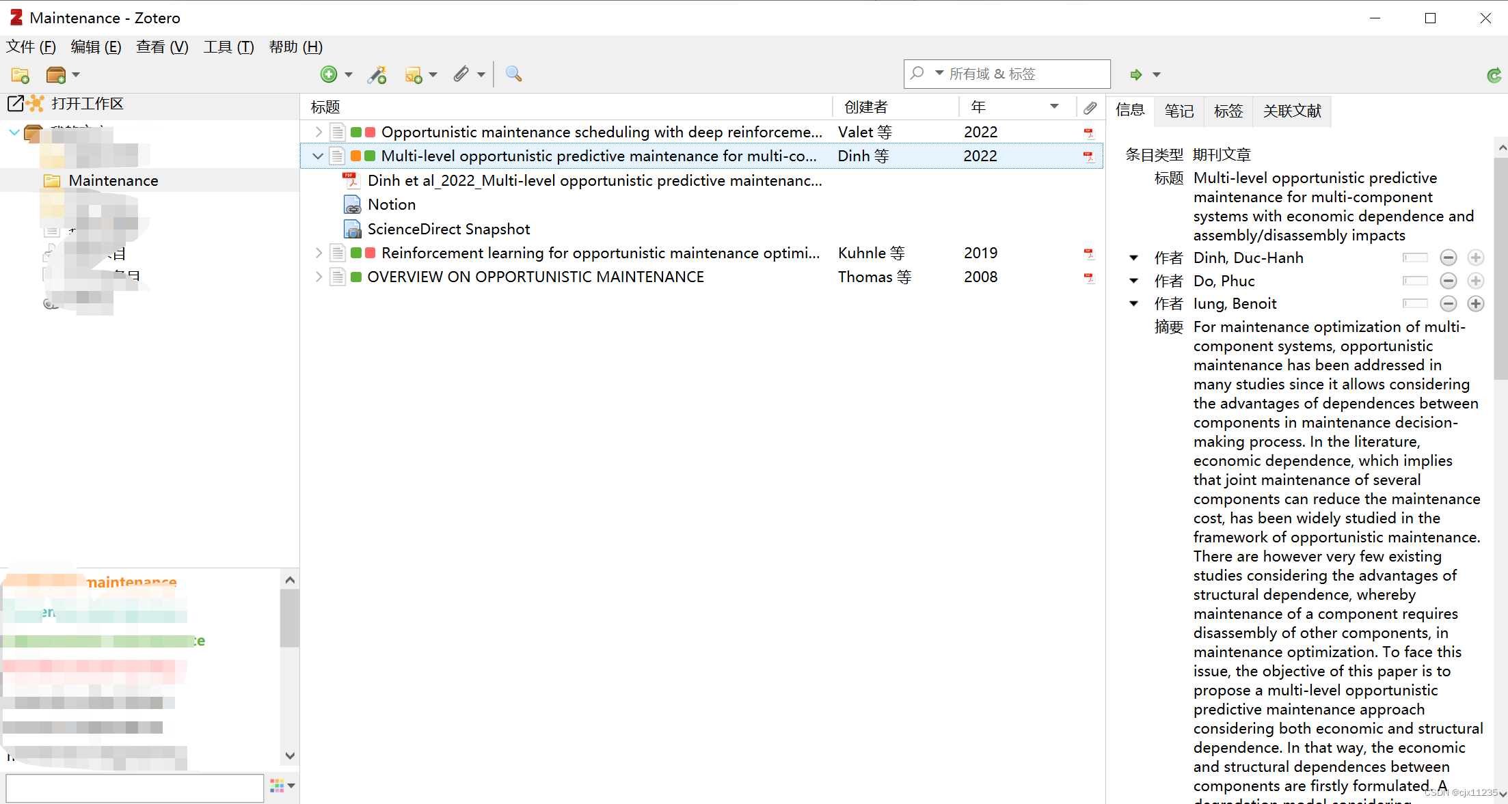Switch to the 信息 tab
The width and height of the screenshot is (1508, 804).
[1130, 110]
